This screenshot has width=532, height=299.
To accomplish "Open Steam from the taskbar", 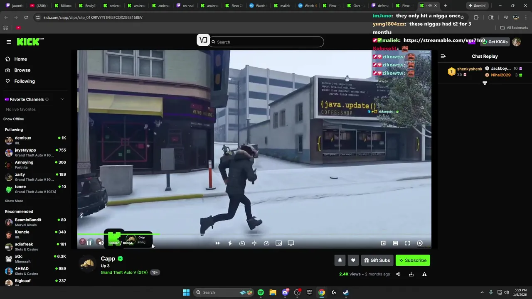I will (346, 292).
